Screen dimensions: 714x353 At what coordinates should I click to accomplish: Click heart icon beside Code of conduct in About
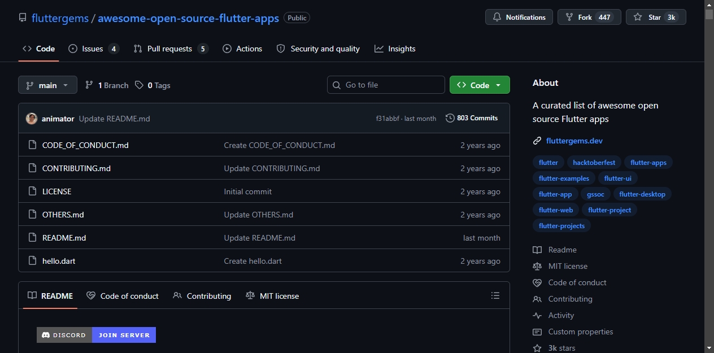pyautogui.click(x=537, y=282)
